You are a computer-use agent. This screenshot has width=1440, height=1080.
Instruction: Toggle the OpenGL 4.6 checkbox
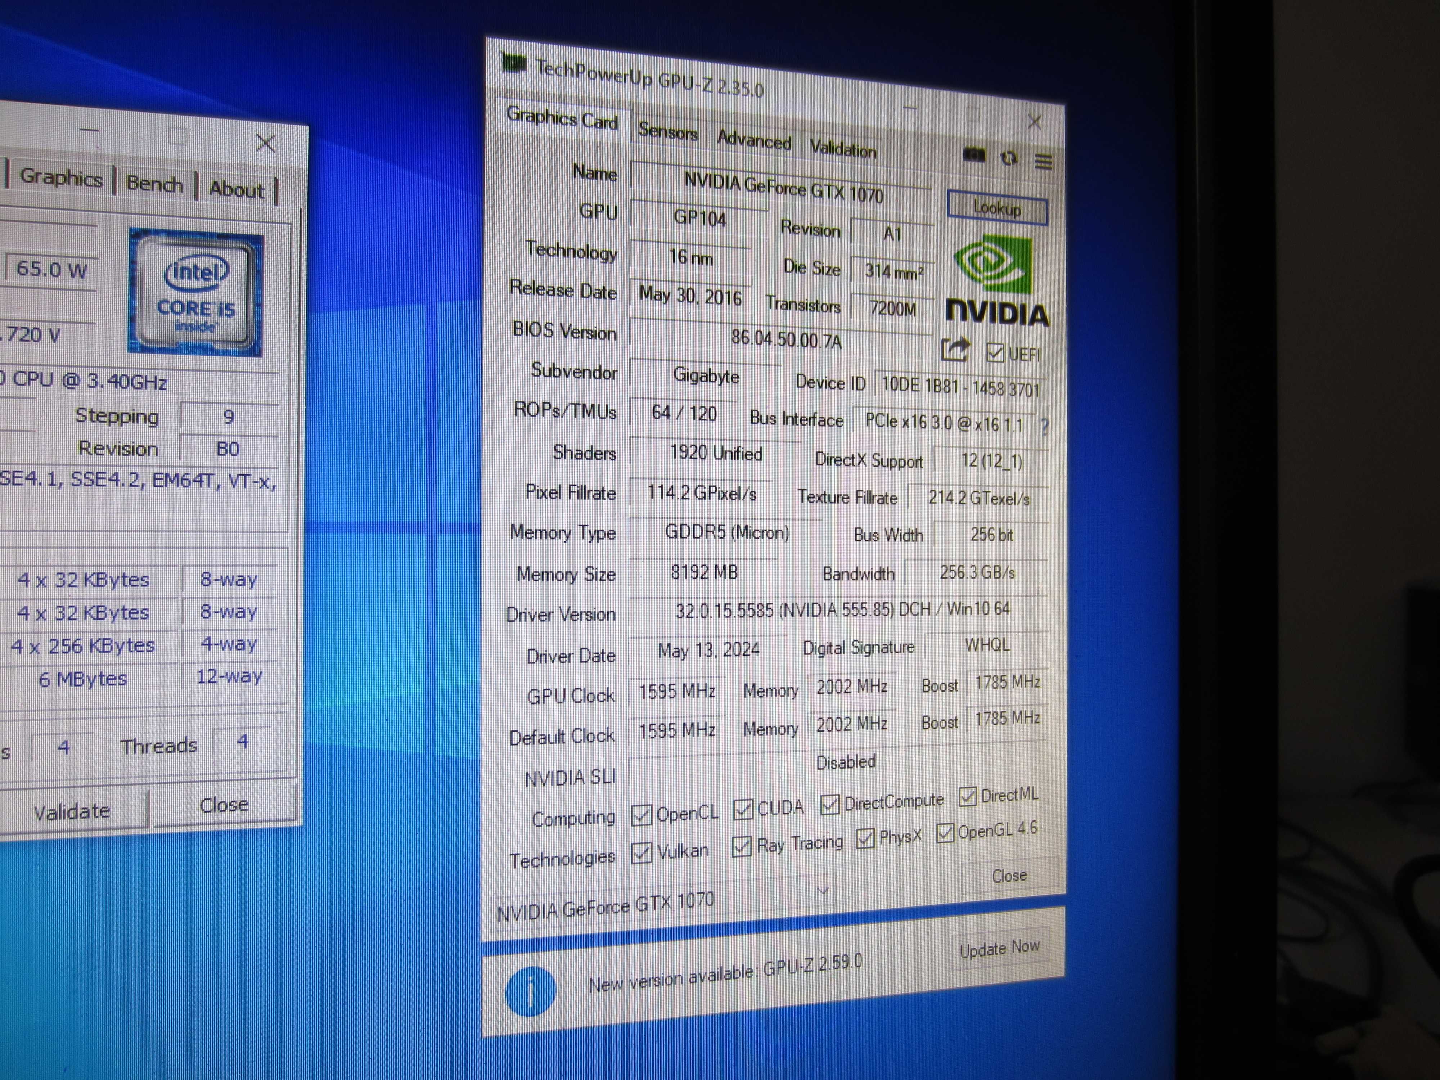945,833
